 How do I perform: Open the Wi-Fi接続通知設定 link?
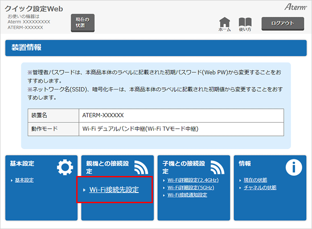coord(187,195)
